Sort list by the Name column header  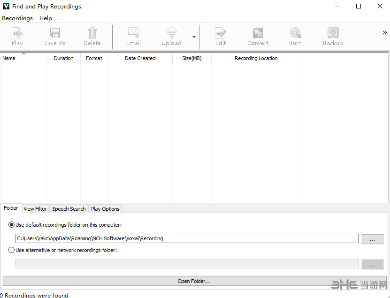coord(23,58)
